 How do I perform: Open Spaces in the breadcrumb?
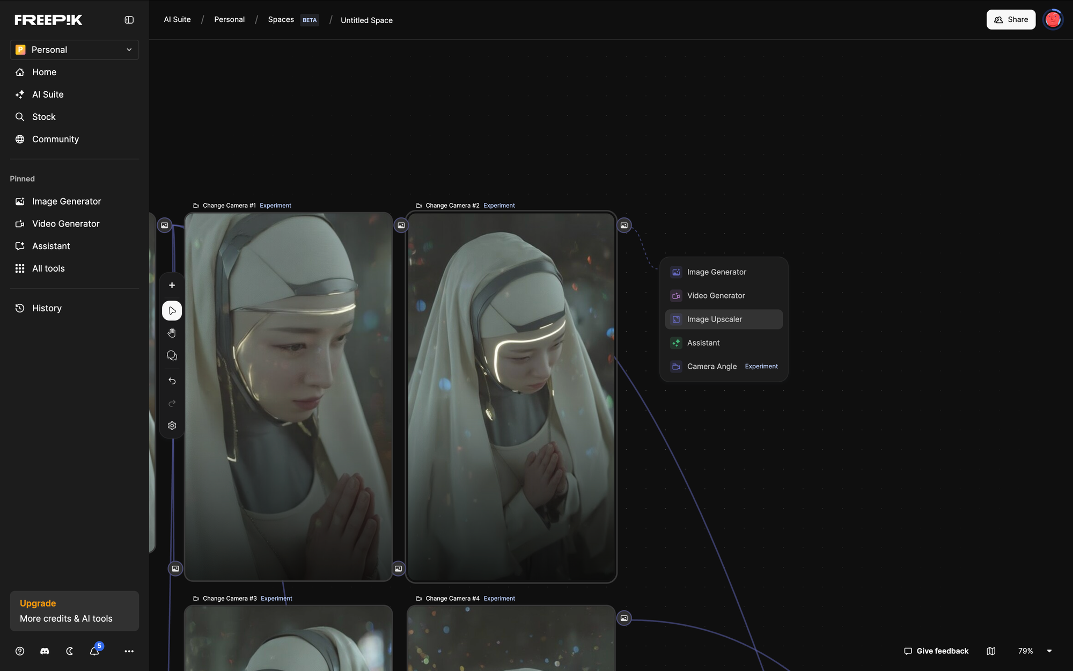(281, 20)
